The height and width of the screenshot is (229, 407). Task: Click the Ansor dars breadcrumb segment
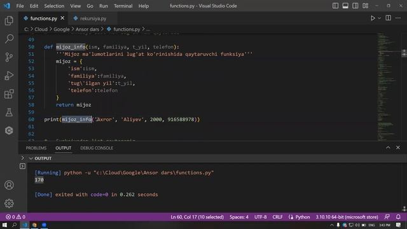pos(87,29)
